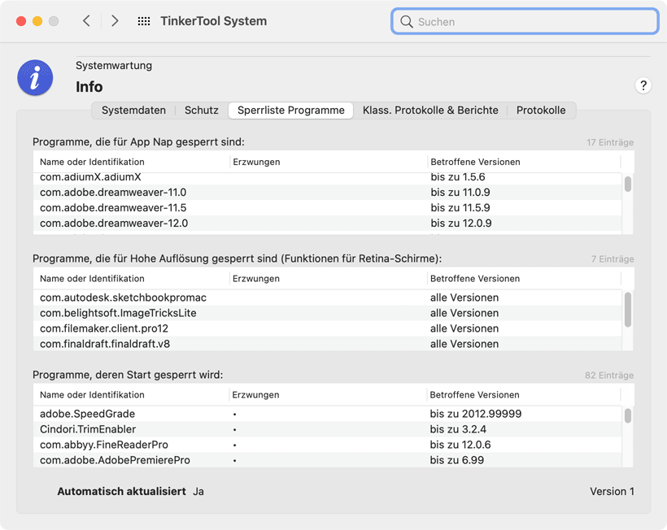
Task: Click into the Suchen search field
Action: tap(525, 22)
